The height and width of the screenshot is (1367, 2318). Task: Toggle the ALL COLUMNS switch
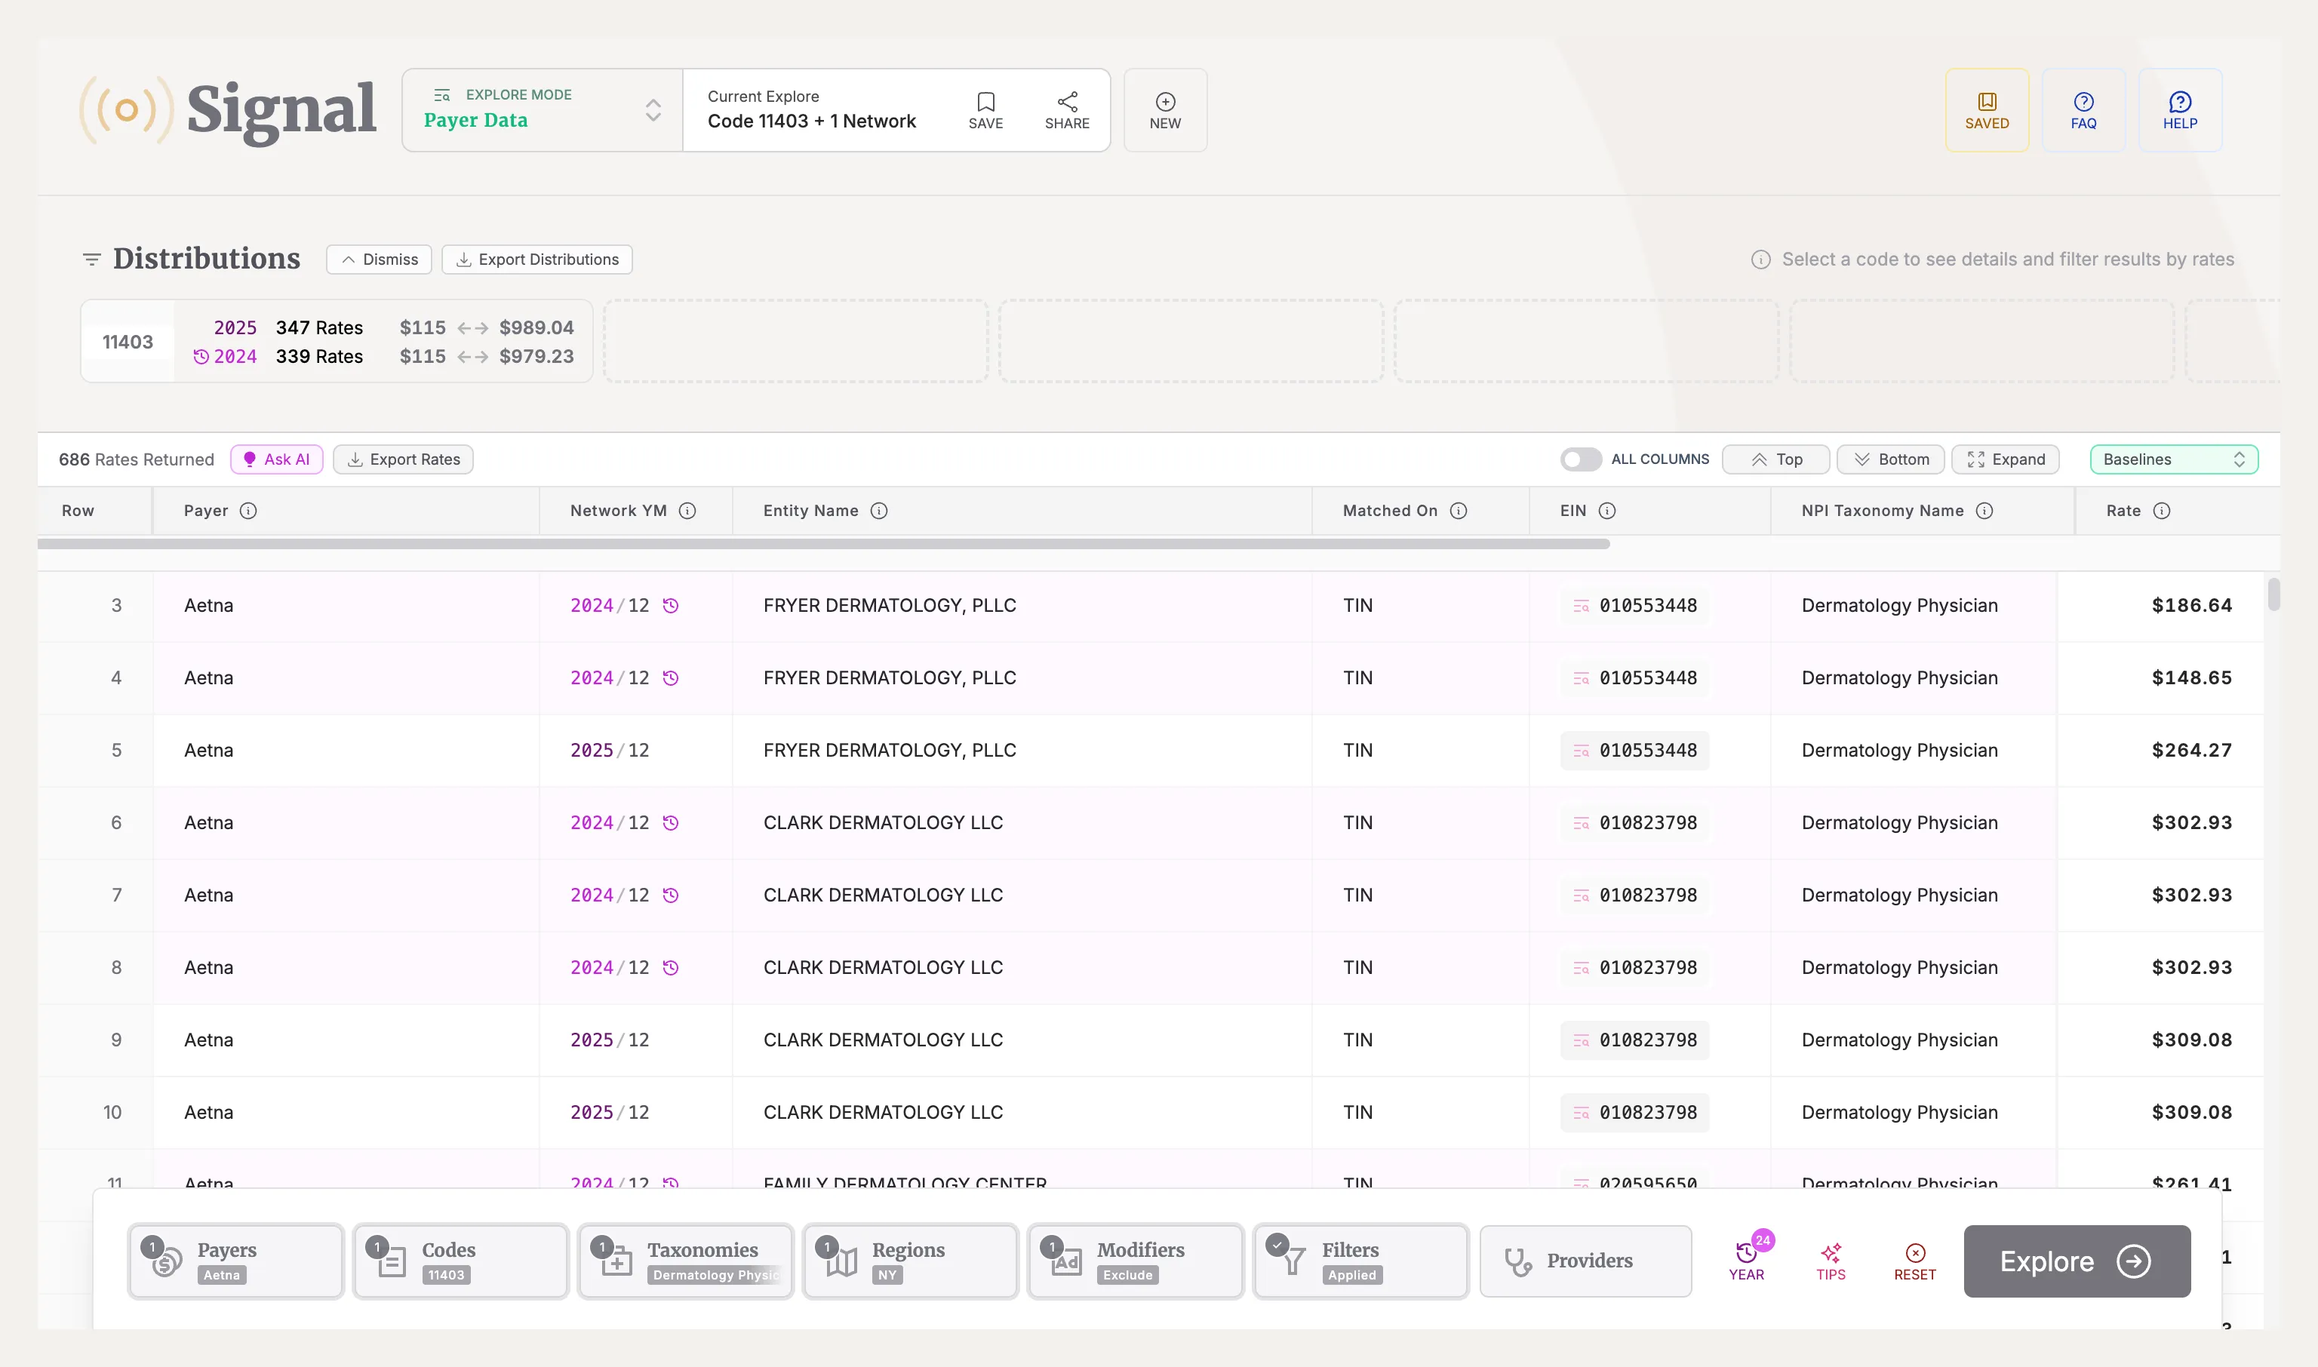(1579, 459)
